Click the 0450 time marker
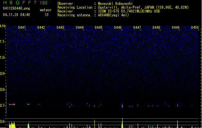The image size is (202, 128). coord(195,28)
